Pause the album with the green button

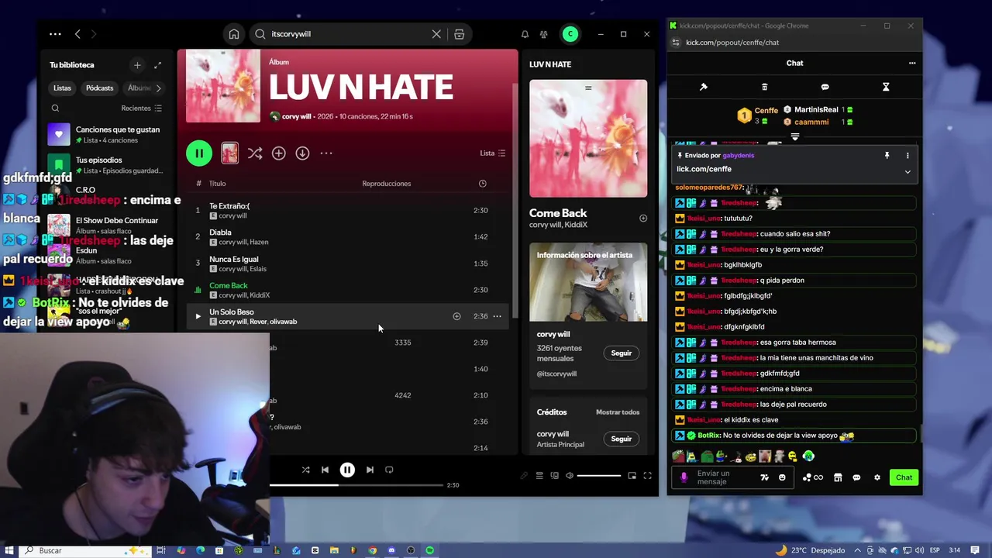[199, 153]
